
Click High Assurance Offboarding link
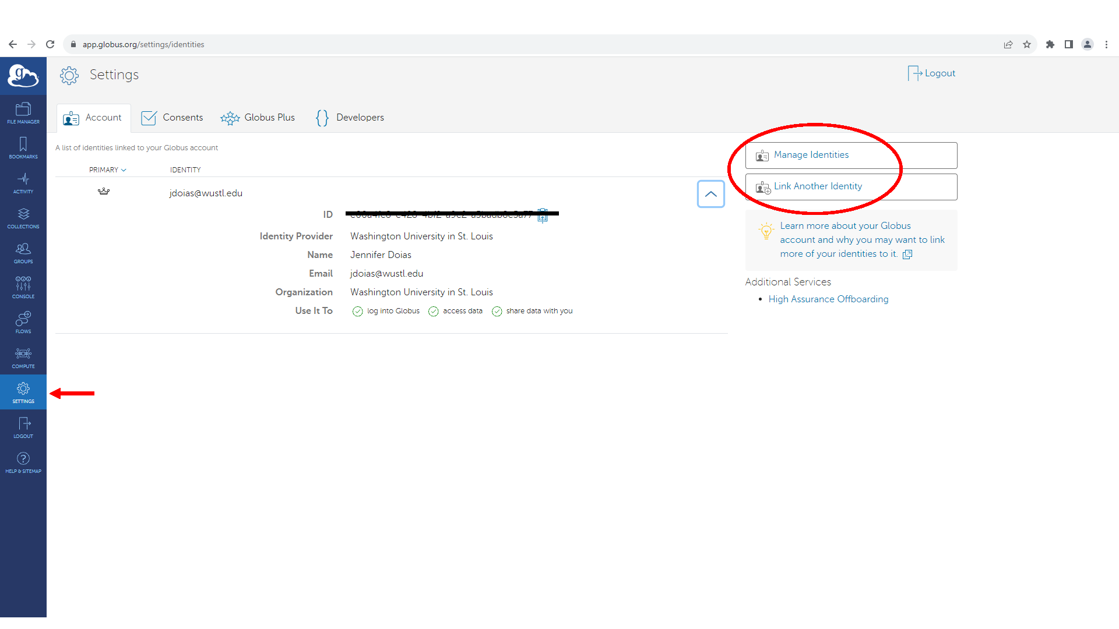tap(829, 298)
